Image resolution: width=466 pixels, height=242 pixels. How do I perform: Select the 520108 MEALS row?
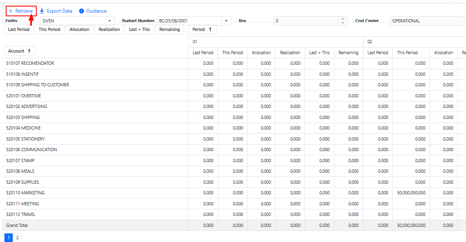pos(95,172)
